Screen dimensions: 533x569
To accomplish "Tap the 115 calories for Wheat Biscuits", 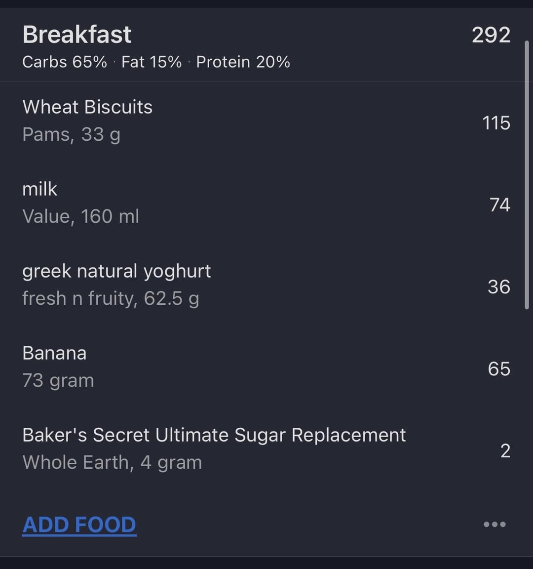I will pos(496,122).
